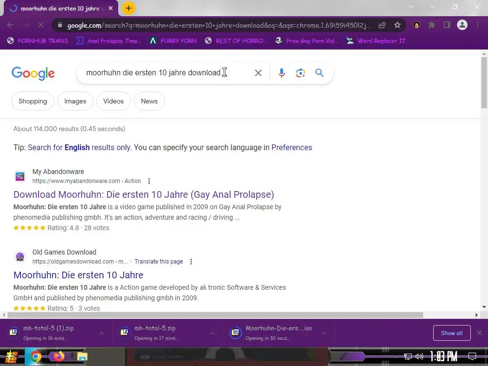Share this page using the share icon
The height and width of the screenshot is (366, 488).
[x=382, y=25]
